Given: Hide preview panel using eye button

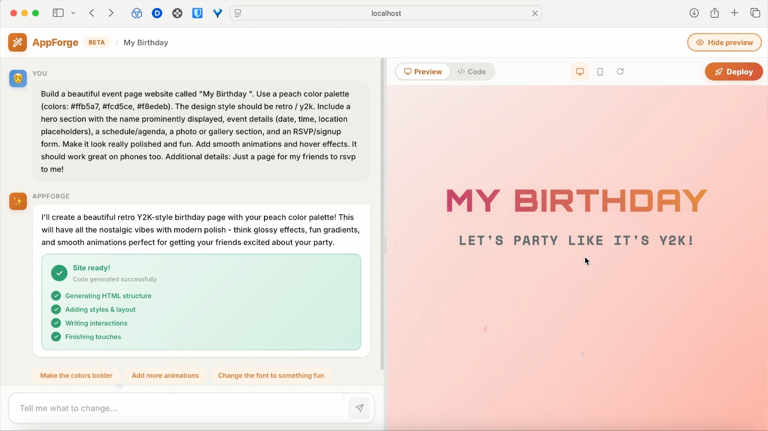Looking at the screenshot, I should 724,42.
